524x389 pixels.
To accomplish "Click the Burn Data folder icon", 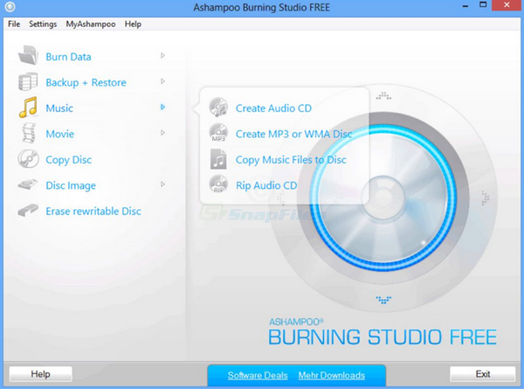I will tap(30, 57).
